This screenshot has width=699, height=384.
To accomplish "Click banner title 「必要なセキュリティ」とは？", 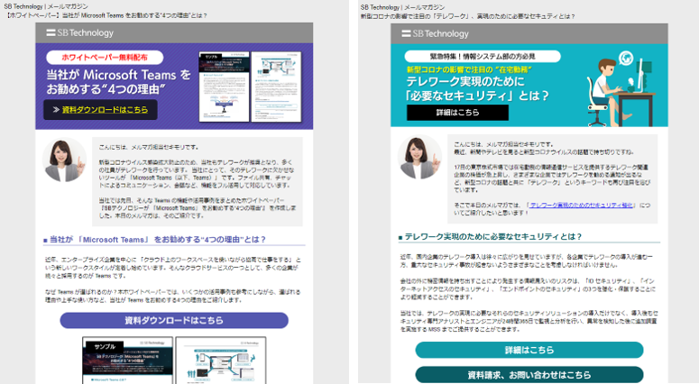I will point(477,96).
